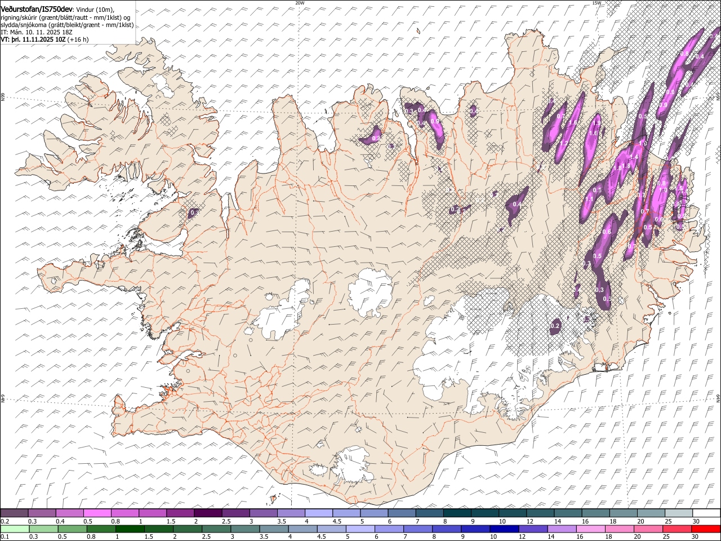
Task: Pick rain-scale bright red swatch above 30
Action: (706, 529)
